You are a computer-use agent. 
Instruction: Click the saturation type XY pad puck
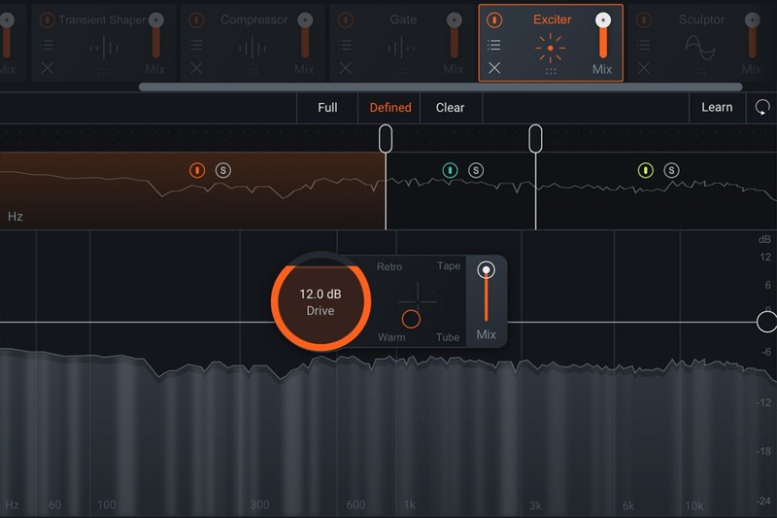point(411,319)
